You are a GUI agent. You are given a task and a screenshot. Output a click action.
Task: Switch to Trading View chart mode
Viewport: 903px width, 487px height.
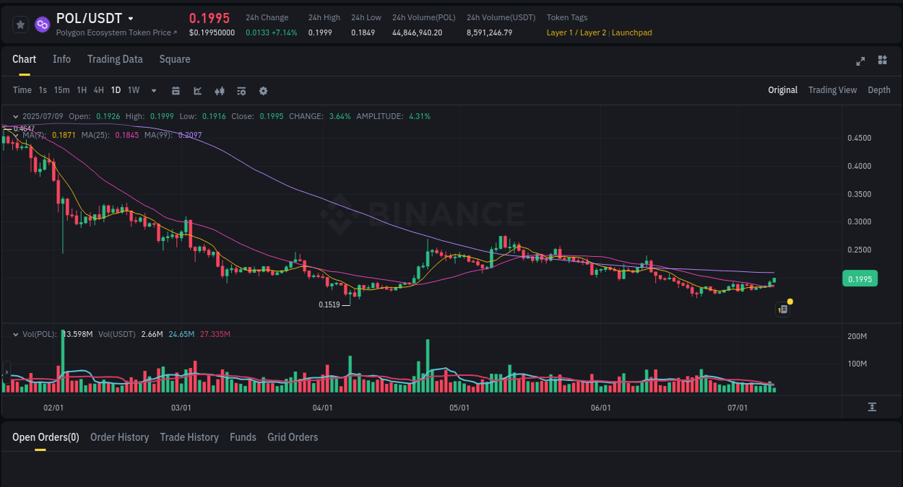pos(832,90)
